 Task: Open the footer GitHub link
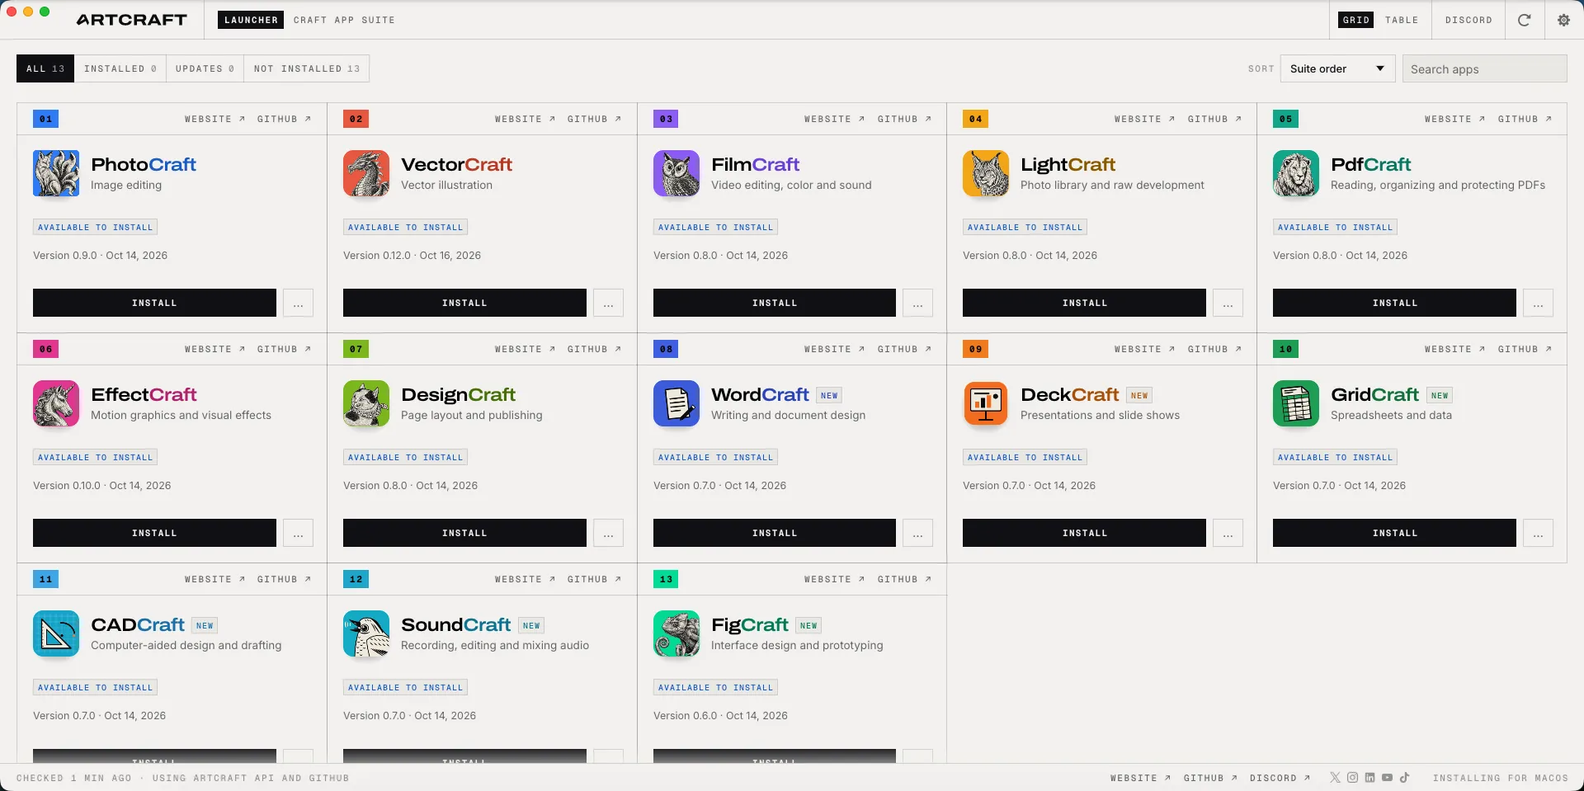pyautogui.click(x=1210, y=778)
